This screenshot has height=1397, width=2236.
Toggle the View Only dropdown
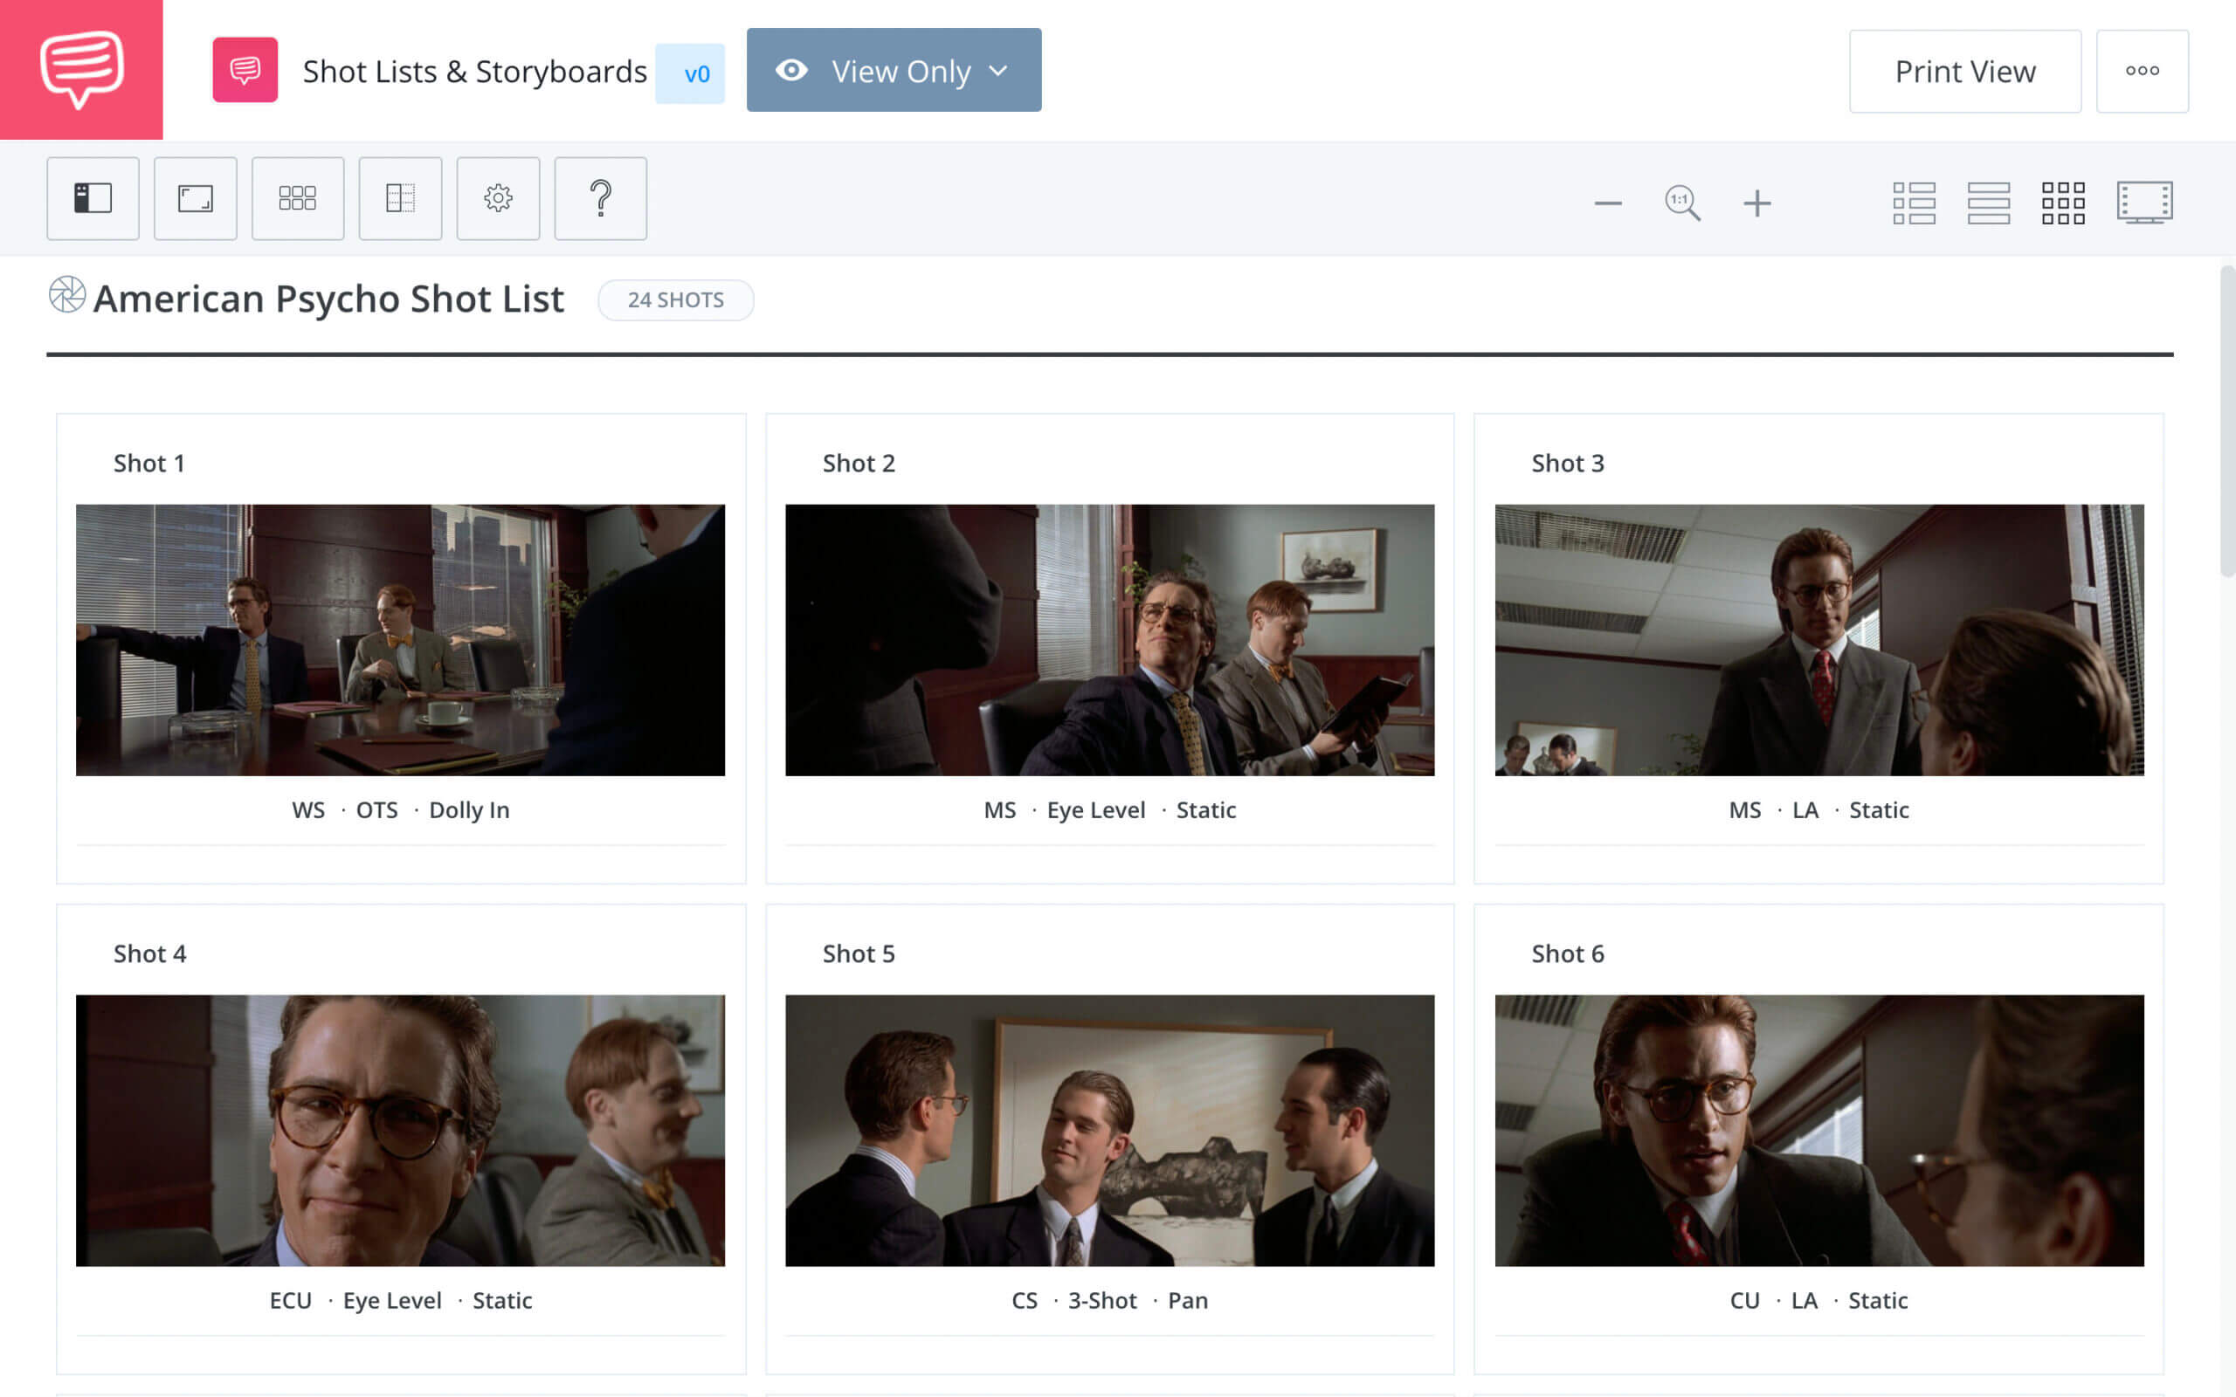894,71
